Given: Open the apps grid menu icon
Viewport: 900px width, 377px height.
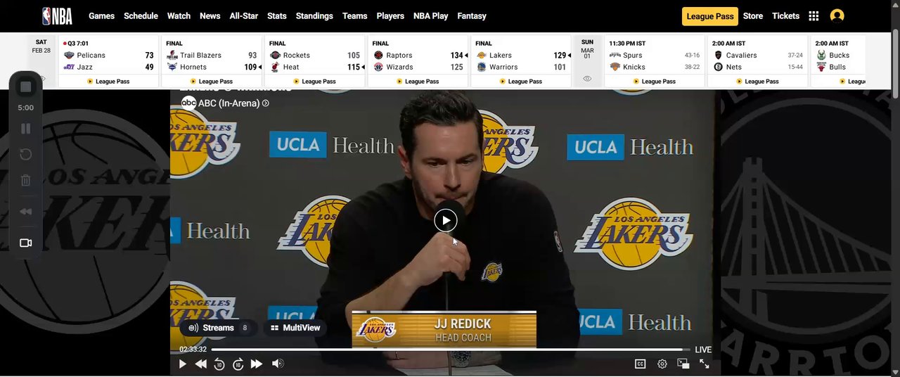Looking at the screenshot, I should pyautogui.click(x=814, y=16).
